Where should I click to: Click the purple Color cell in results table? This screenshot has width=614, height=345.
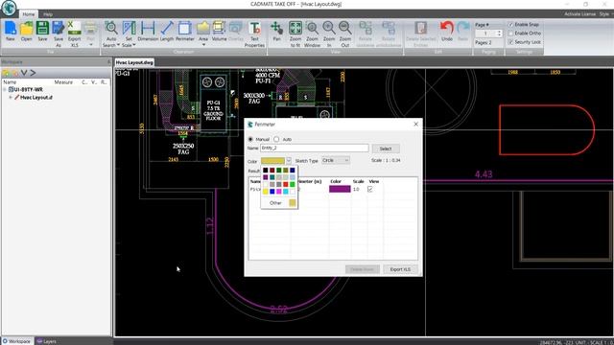click(x=340, y=190)
